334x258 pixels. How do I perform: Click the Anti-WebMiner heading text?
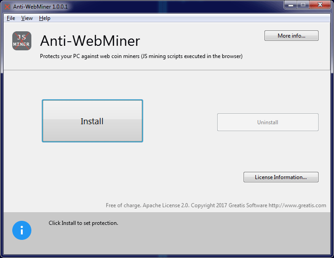click(90, 41)
